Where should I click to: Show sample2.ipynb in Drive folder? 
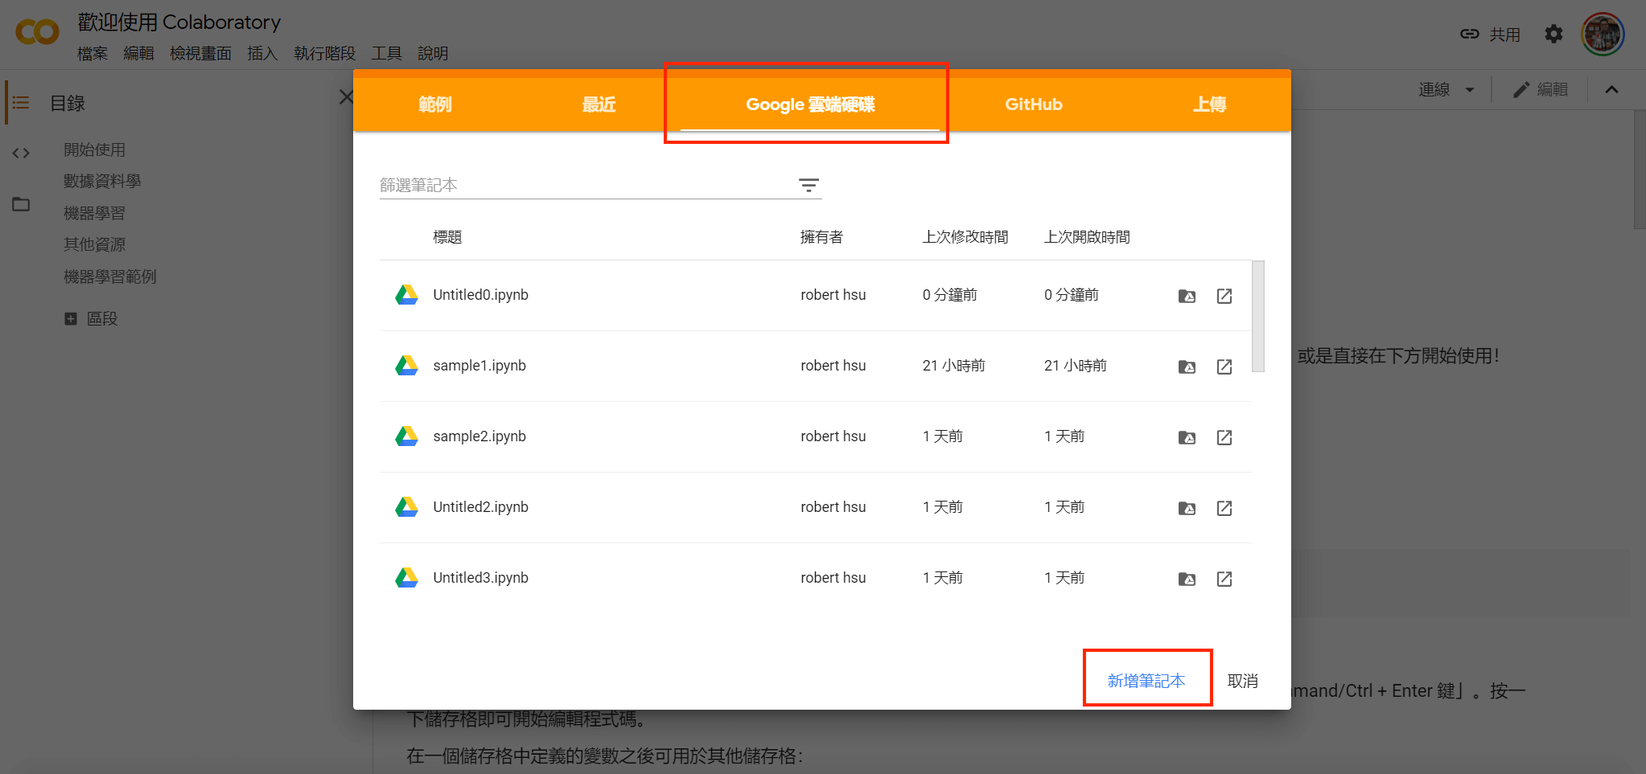[x=1187, y=437]
